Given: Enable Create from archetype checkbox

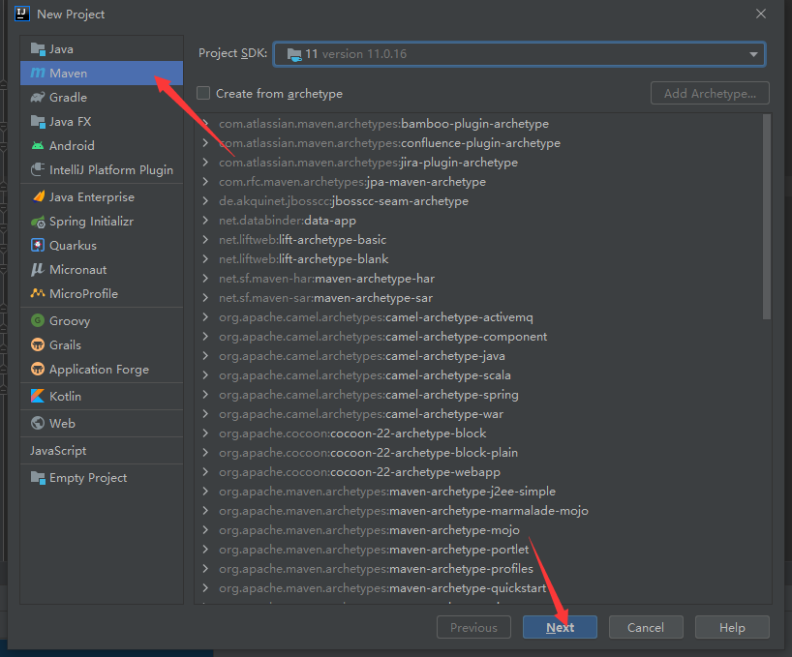Looking at the screenshot, I should (203, 93).
